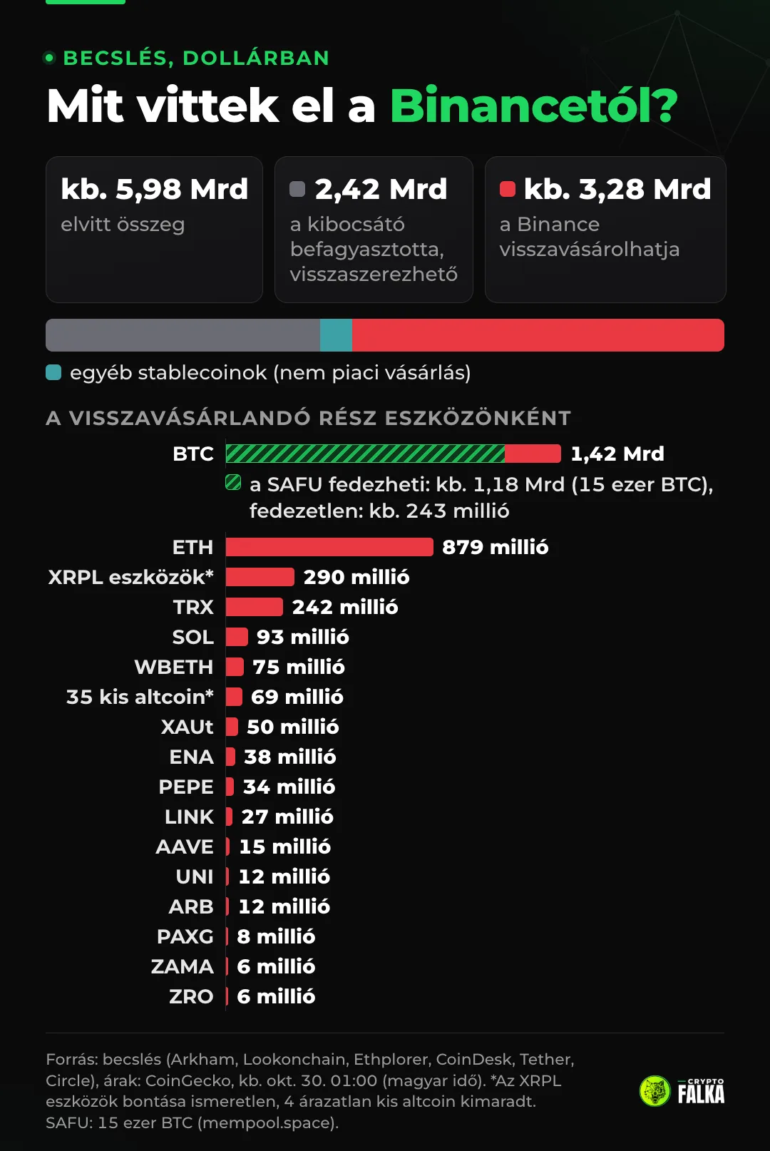Click the Forrás source footnote text

310,1091
